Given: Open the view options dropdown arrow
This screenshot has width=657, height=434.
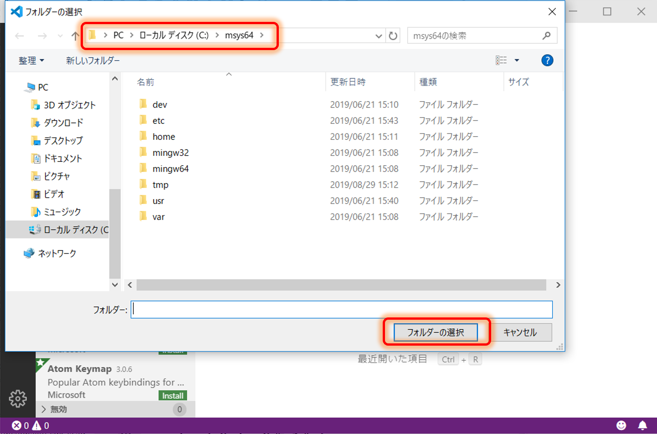Looking at the screenshot, I should click(516, 60).
